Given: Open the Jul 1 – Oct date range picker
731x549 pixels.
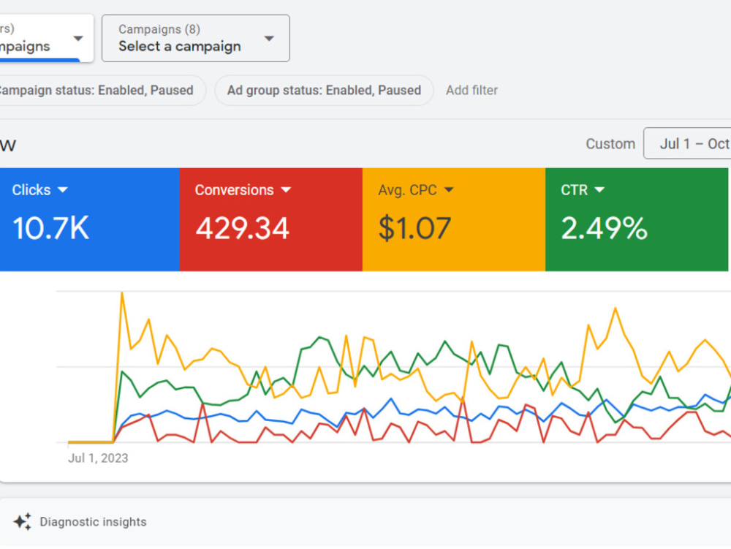Looking at the screenshot, I should (688, 143).
